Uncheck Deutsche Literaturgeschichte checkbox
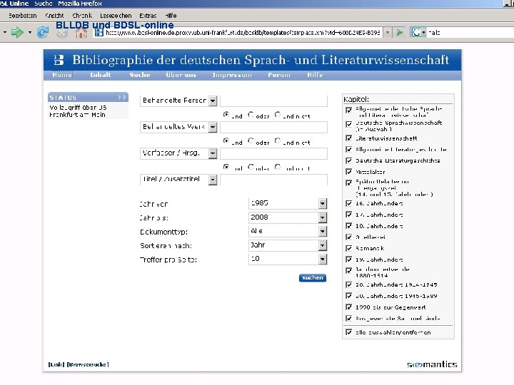The height and width of the screenshot is (385, 514). tap(349, 160)
